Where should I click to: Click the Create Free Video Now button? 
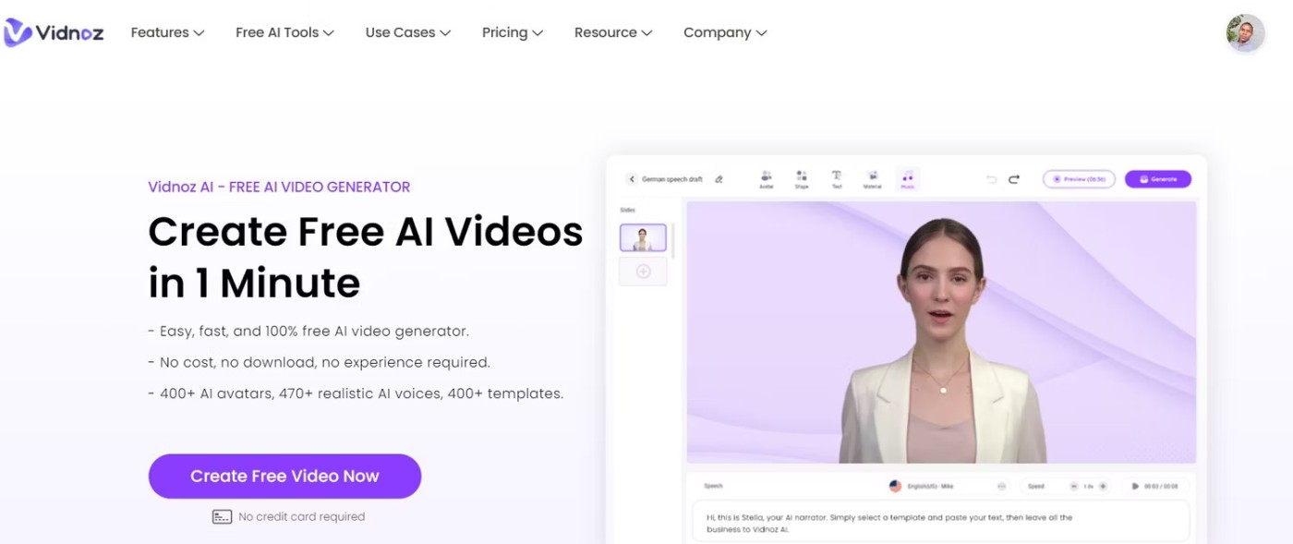(284, 477)
